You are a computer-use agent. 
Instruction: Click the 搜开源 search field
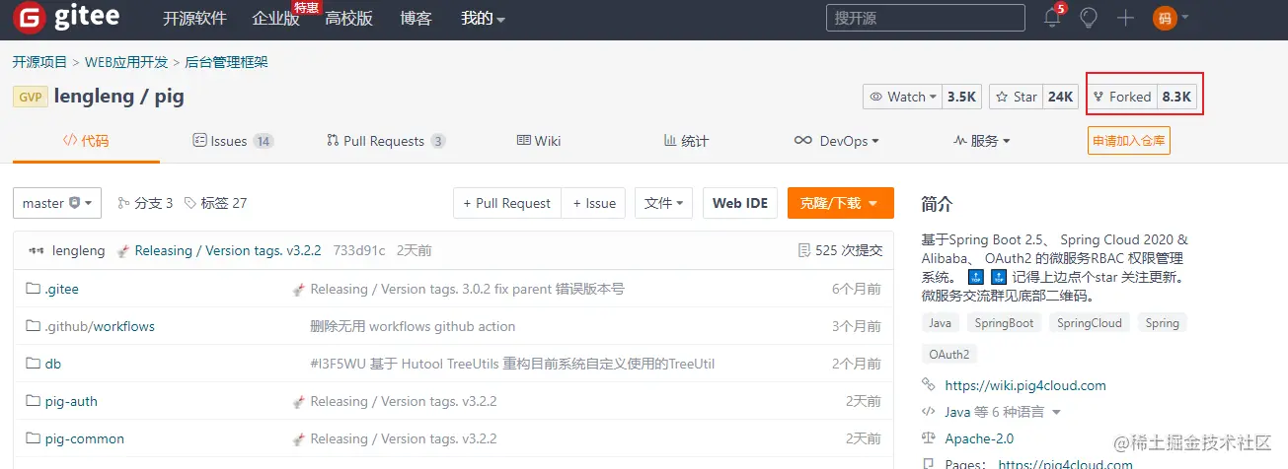pos(924,18)
